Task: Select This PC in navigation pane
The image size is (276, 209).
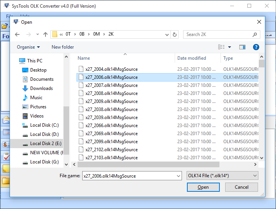Action: point(31,61)
